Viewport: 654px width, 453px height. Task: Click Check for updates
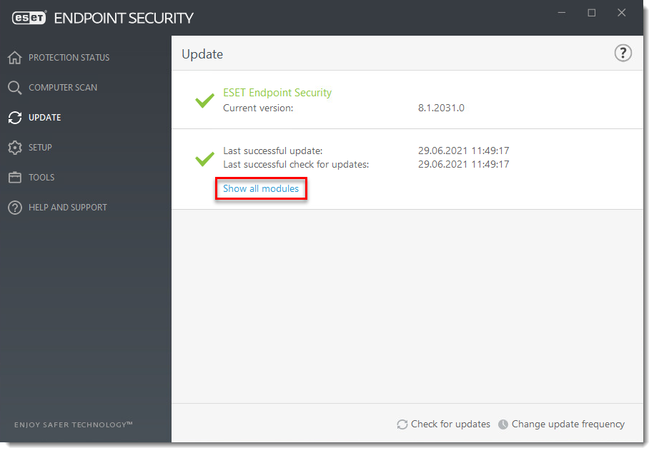point(450,424)
